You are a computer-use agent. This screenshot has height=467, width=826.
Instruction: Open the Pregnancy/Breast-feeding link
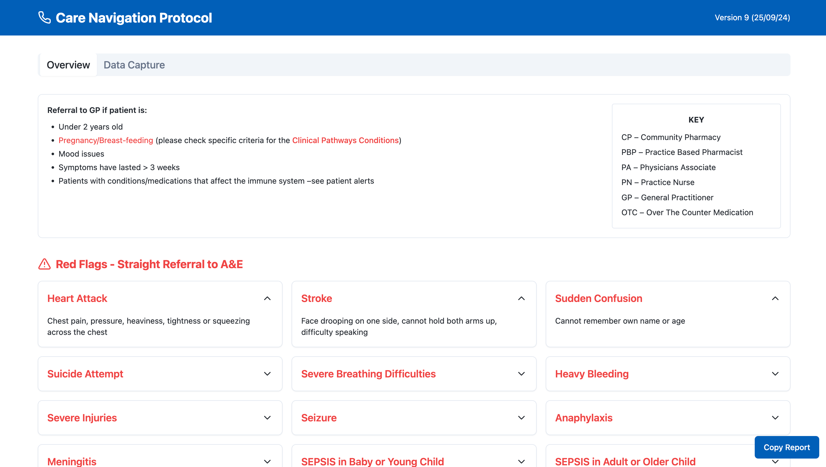click(106, 141)
